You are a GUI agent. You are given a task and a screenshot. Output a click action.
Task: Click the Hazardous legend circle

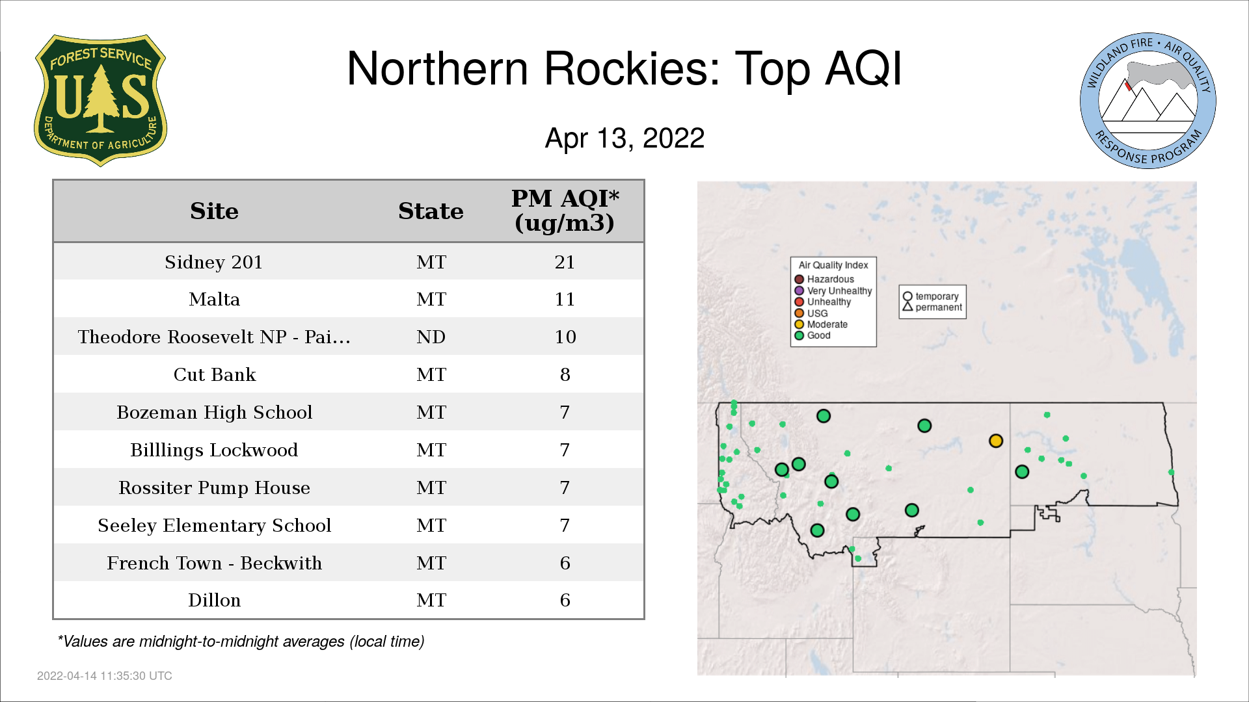pos(799,279)
